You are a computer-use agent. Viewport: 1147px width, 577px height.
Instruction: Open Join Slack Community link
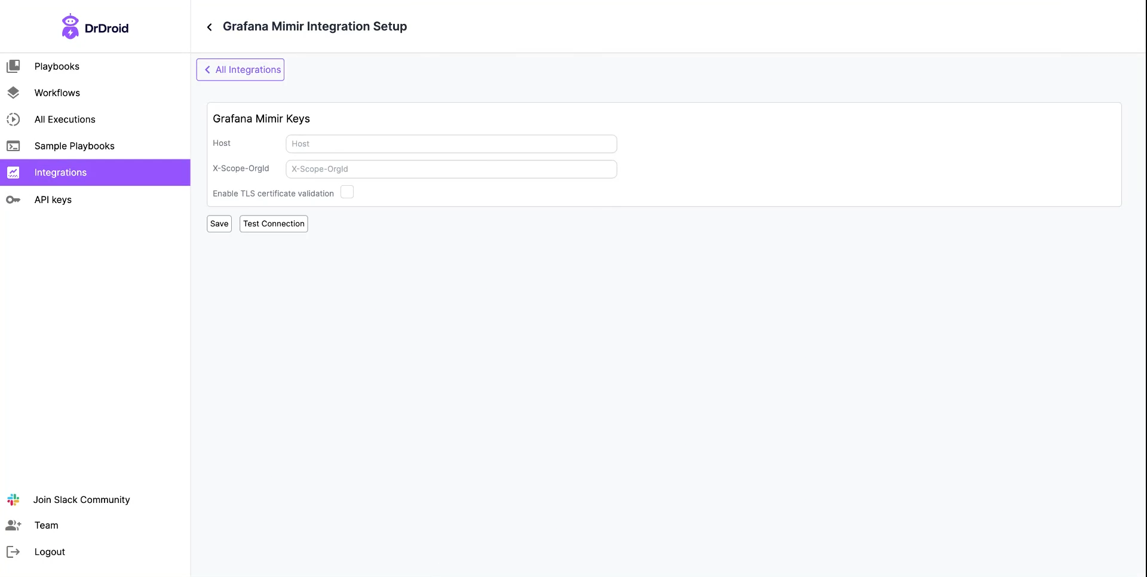(x=82, y=499)
